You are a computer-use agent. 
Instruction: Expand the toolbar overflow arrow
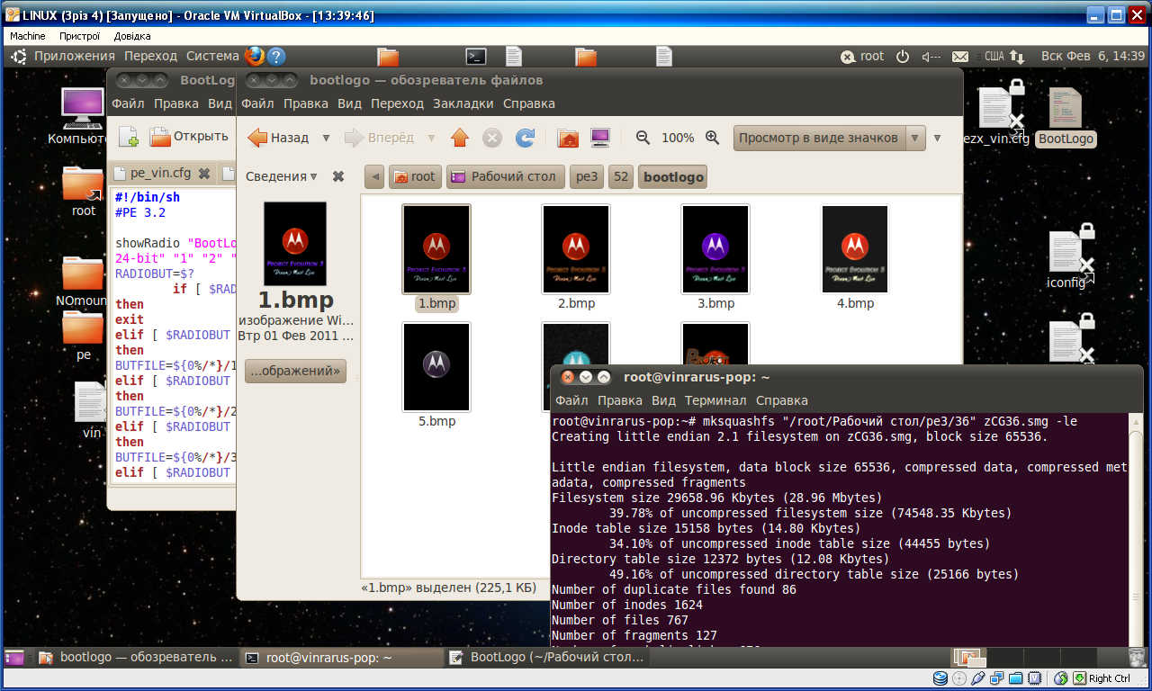coord(937,138)
